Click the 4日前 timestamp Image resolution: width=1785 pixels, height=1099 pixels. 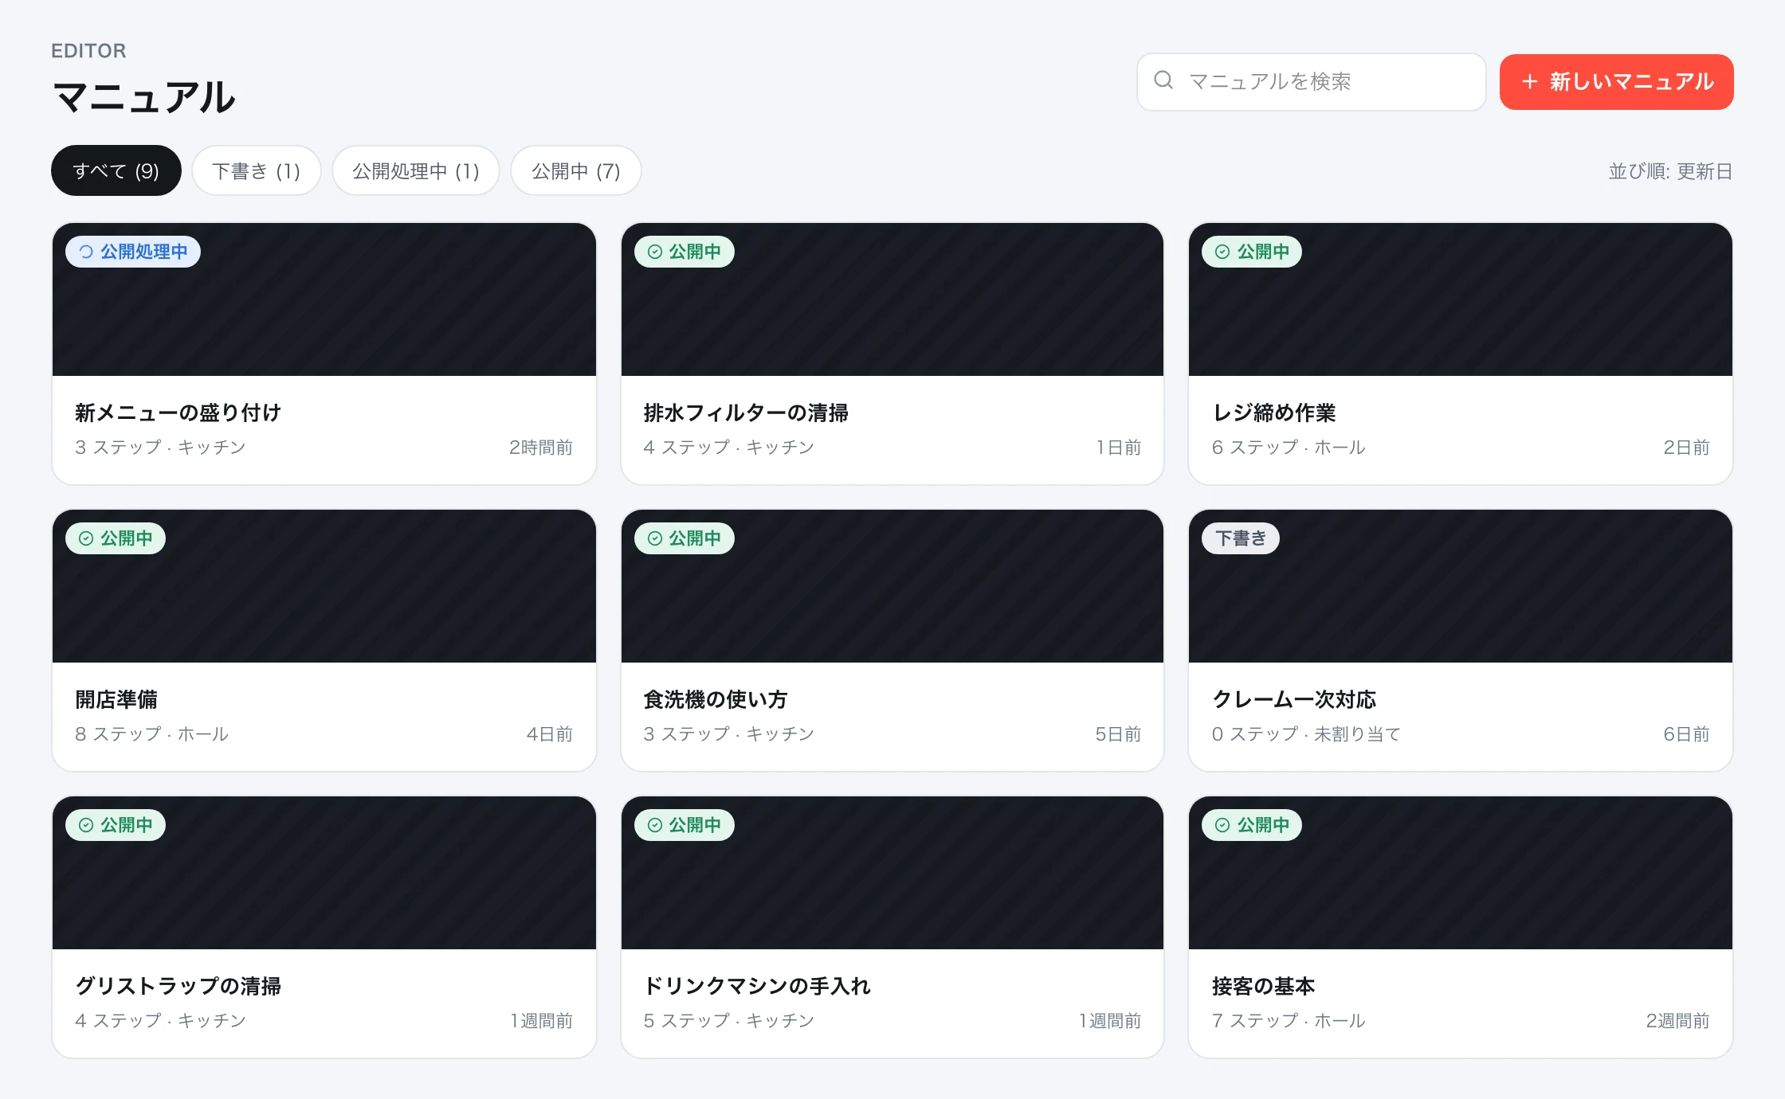pos(550,734)
